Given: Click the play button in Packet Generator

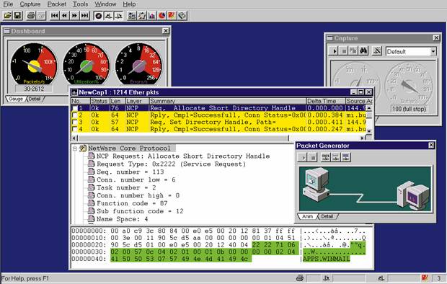Looking at the screenshot, I should tap(303, 157).
